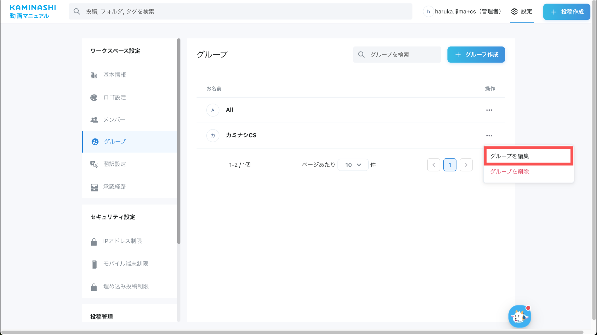This screenshot has width=597, height=335.
Task: Click the 投稿作成 button
Action: 566,12
